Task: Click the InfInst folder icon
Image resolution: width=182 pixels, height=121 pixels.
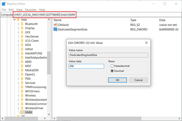Action: (22, 49)
